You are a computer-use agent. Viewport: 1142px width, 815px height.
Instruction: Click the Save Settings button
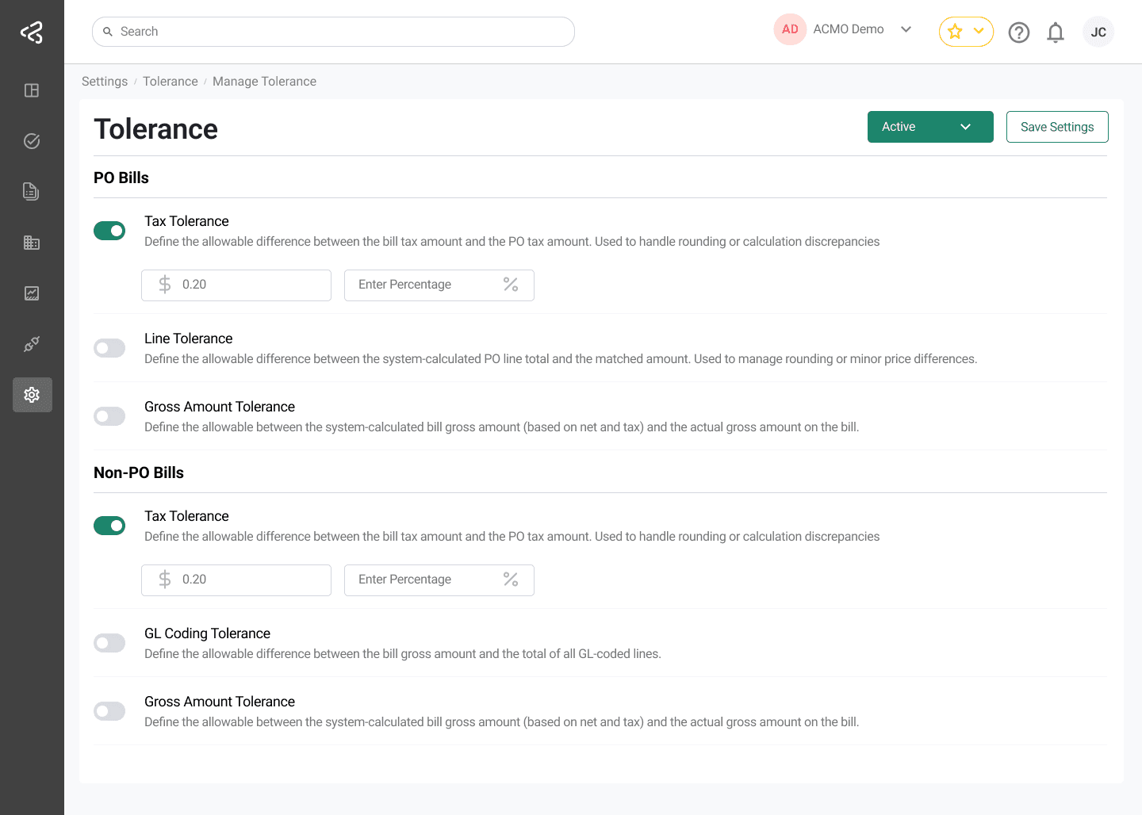(1057, 127)
